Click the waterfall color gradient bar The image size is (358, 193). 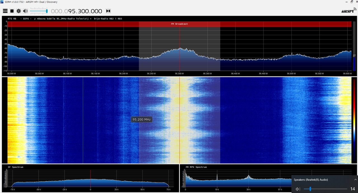coord(354,120)
